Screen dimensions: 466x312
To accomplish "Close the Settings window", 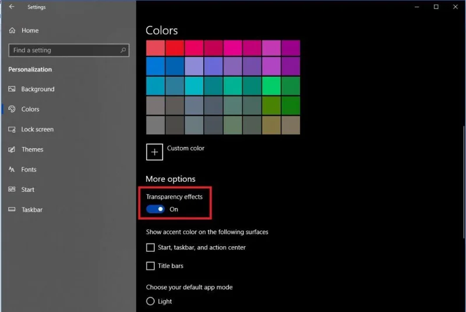I will pos(456,6).
